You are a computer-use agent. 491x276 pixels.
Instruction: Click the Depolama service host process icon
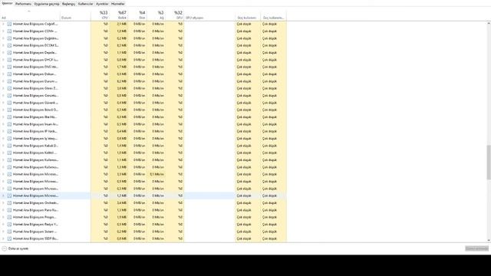click(9, 53)
